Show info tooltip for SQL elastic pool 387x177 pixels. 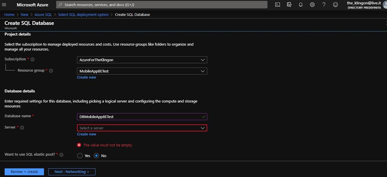pos(62,155)
